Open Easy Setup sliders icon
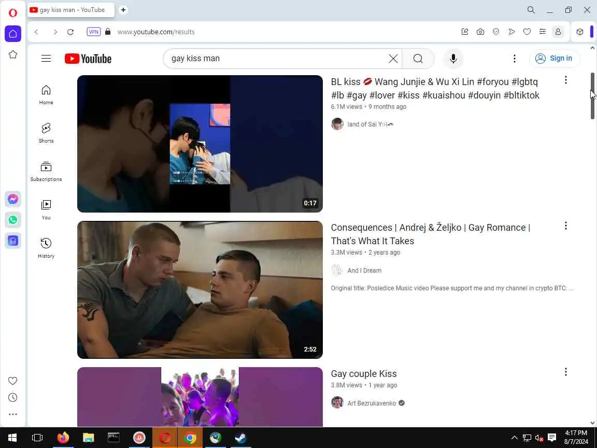 [543, 32]
